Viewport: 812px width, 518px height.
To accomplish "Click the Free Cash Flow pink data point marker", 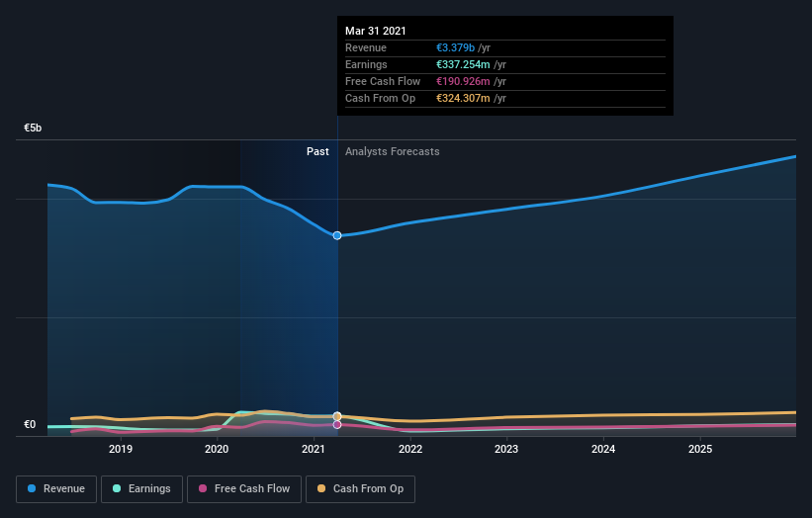I will (337, 424).
